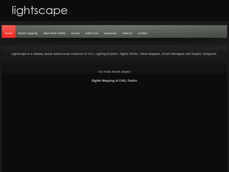Open the meet us page
This screenshot has width=229, height=172.
coord(127,32)
